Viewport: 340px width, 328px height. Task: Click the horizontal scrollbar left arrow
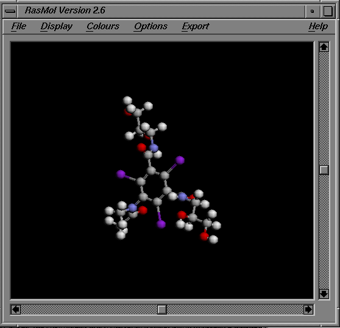point(16,310)
